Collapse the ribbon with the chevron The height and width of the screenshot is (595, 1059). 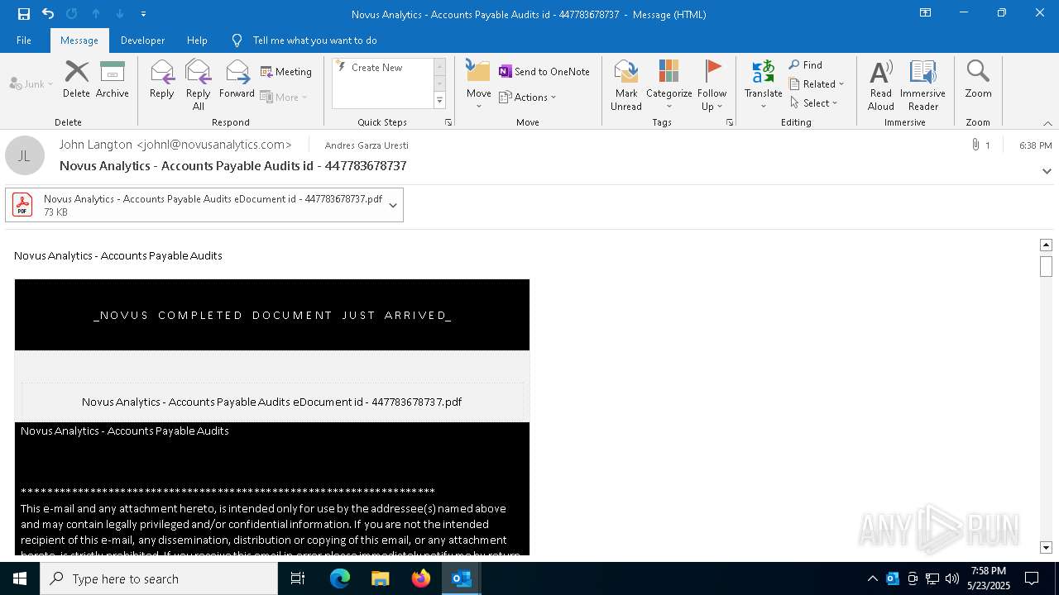(1047, 123)
